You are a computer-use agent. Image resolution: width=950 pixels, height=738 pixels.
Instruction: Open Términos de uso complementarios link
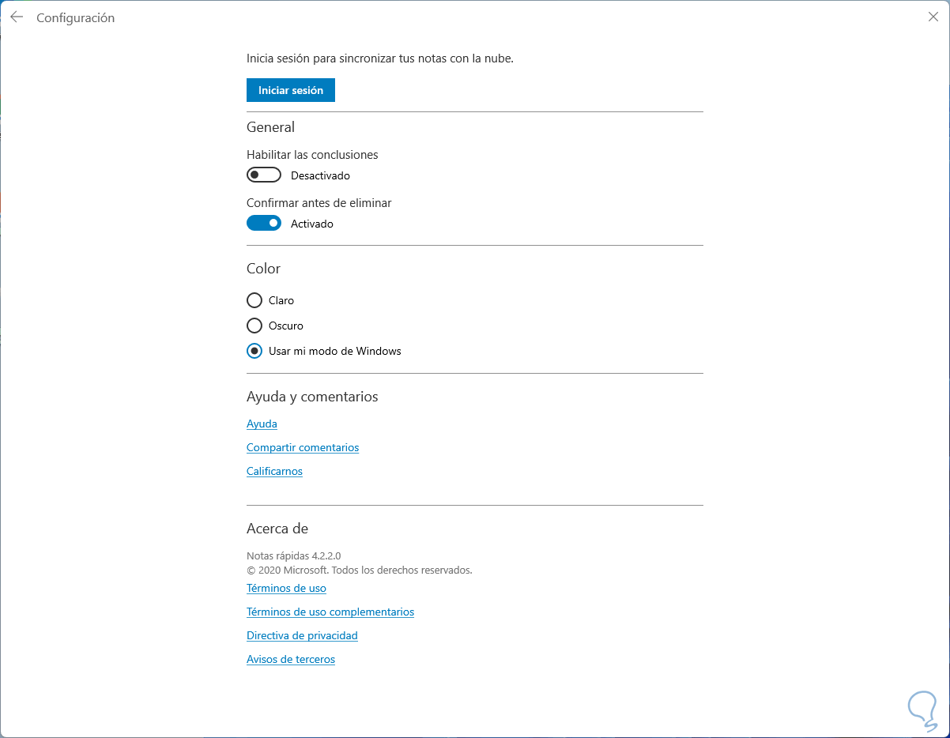330,612
